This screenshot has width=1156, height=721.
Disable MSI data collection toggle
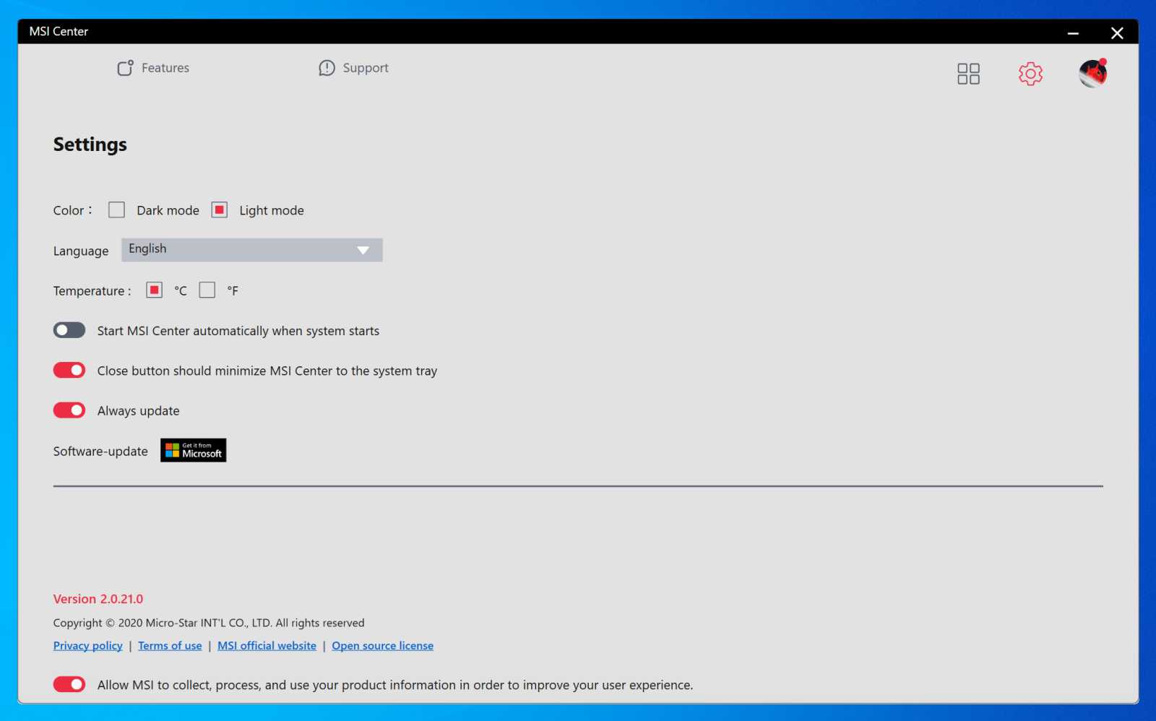[x=69, y=684]
